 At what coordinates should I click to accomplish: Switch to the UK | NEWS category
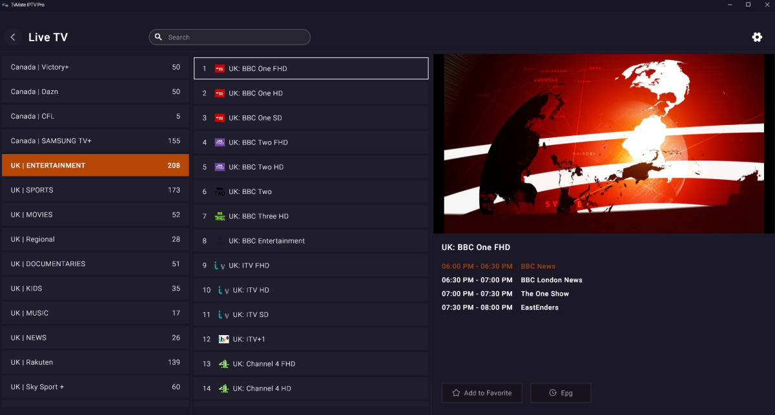tap(95, 338)
